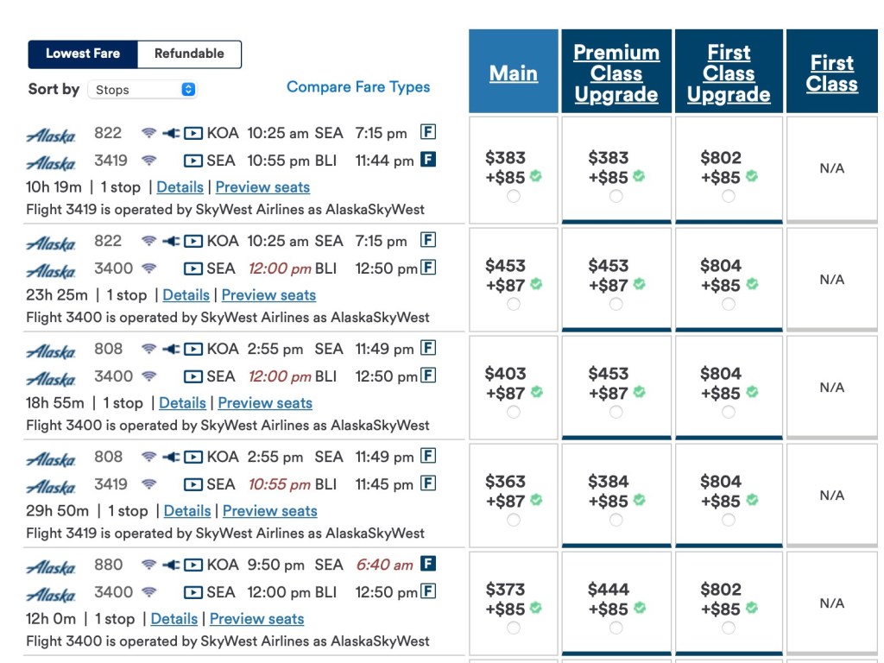Click the F fare icon beside 6:40 am arrival
The height and width of the screenshot is (663, 884).
428,564
